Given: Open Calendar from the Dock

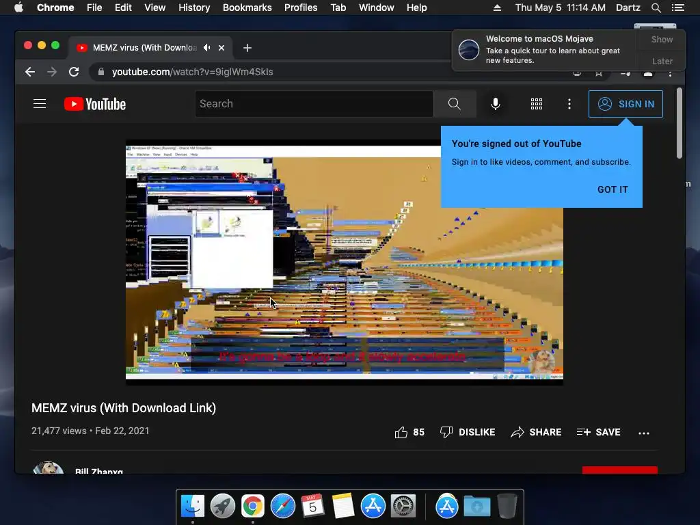Looking at the screenshot, I should pyautogui.click(x=312, y=506).
